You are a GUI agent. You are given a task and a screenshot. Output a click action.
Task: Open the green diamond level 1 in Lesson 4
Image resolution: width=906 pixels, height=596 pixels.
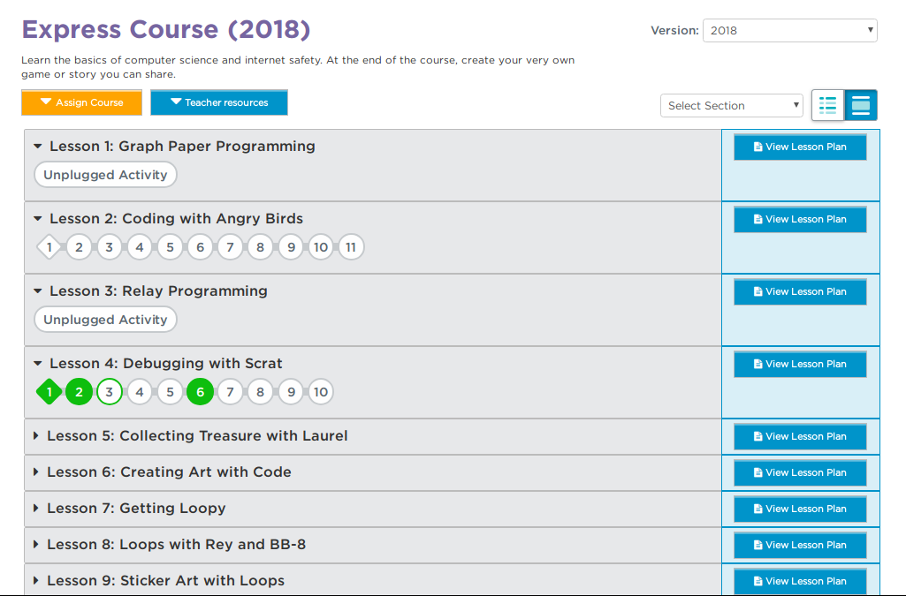(49, 391)
